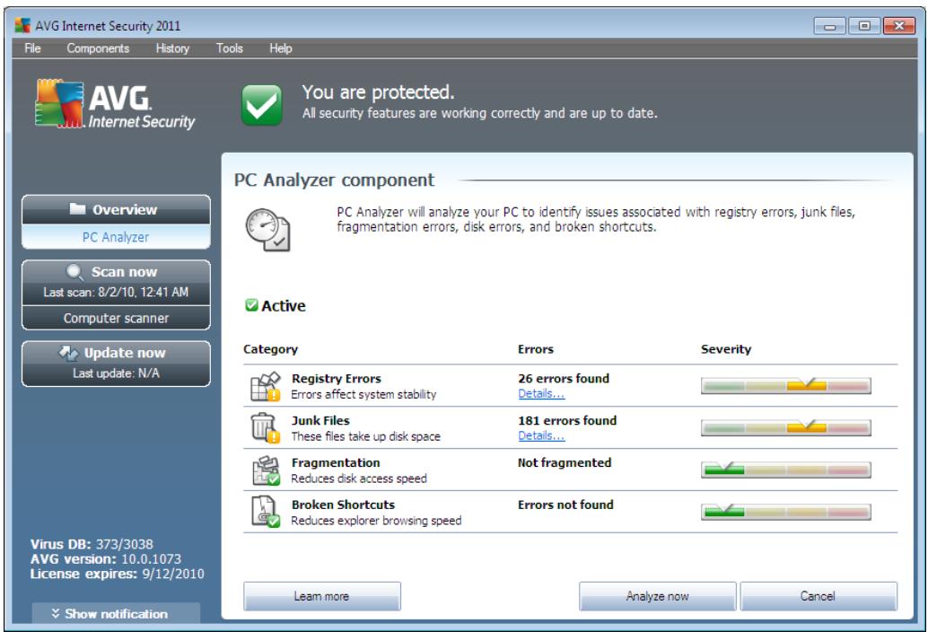The image size is (928, 632).
Task: Click the 'Errors not found' status text
Action: 565,505
